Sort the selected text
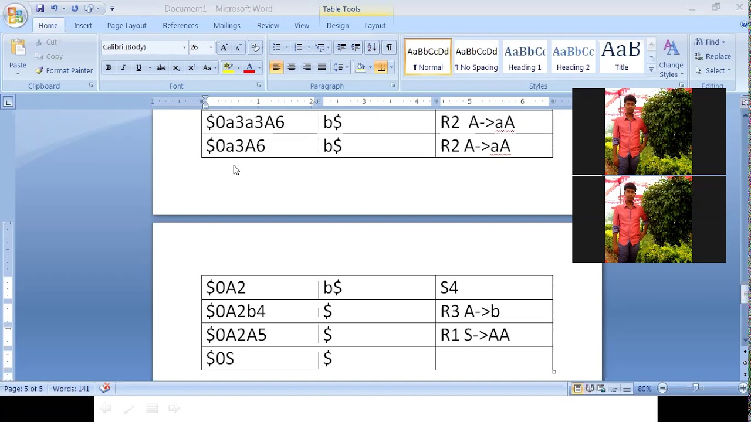The width and height of the screenshot is (751, 422). click(x=371, y=47)
